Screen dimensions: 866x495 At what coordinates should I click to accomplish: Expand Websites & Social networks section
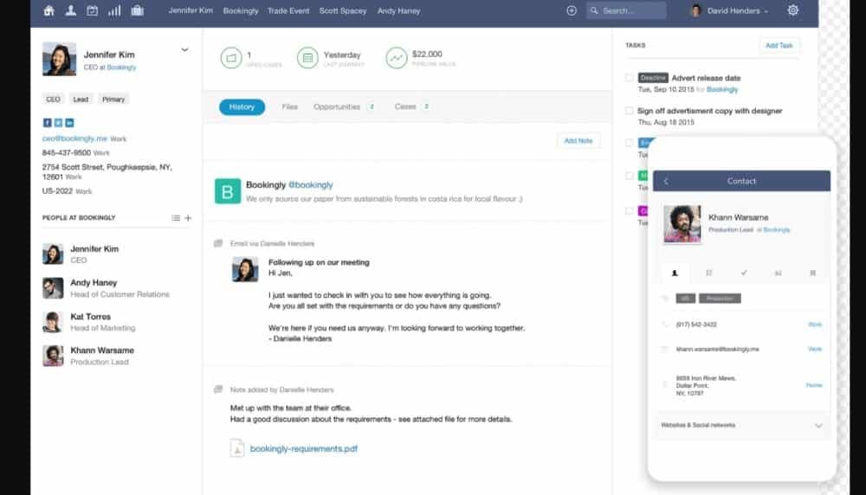point(818,426)
